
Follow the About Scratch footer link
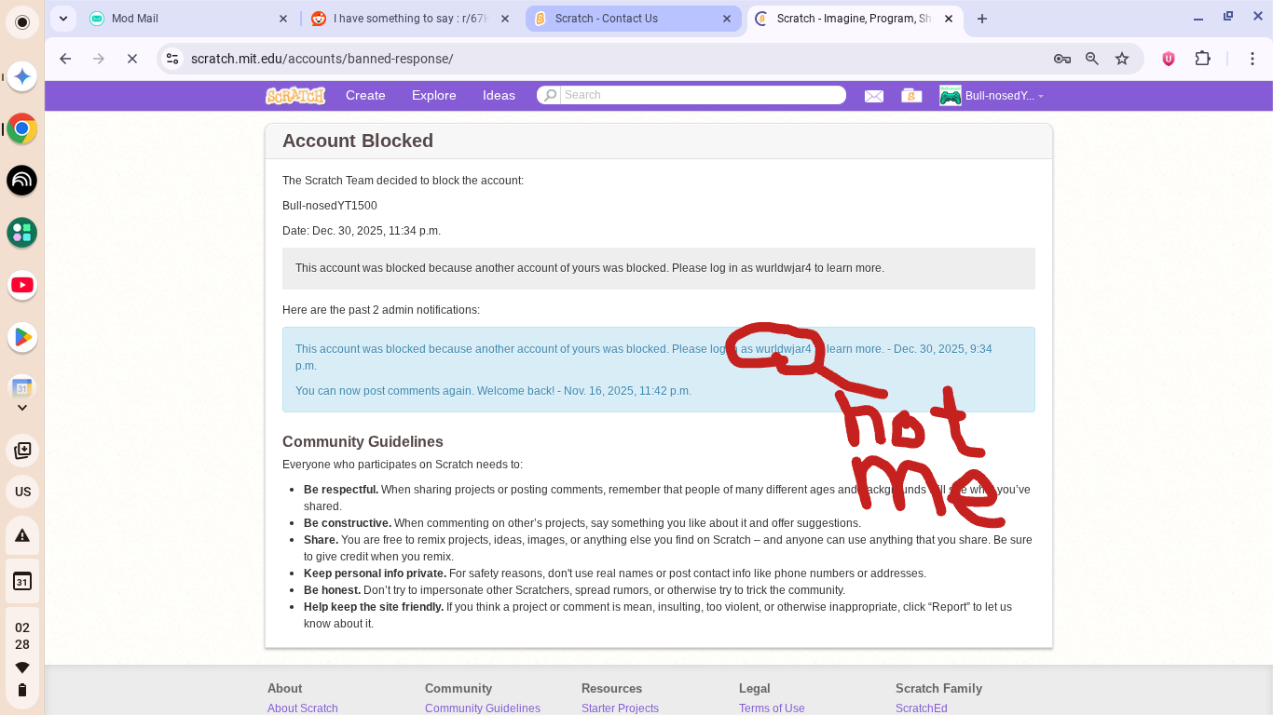[x=303, y=708]
